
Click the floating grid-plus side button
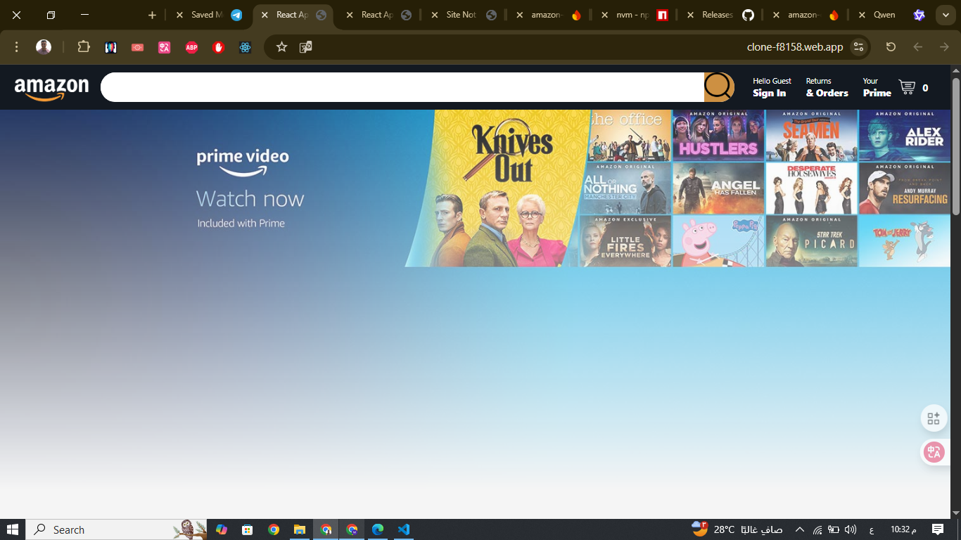(934, 418)
